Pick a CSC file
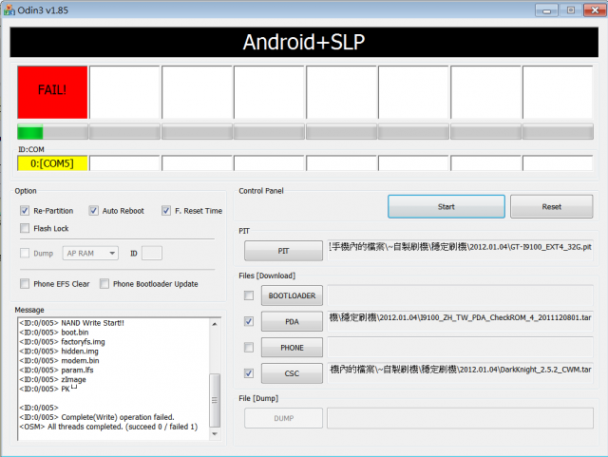This screenshot has width=608, height=457. [x=292, y=373]
